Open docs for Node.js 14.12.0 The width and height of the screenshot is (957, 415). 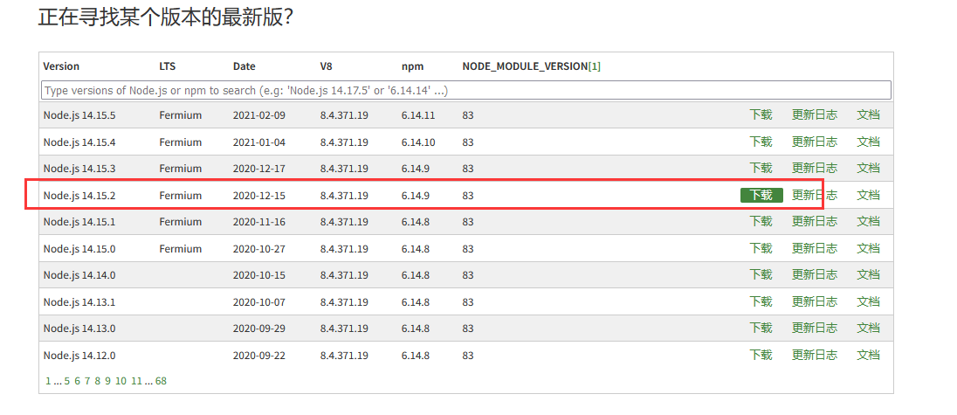869,356
